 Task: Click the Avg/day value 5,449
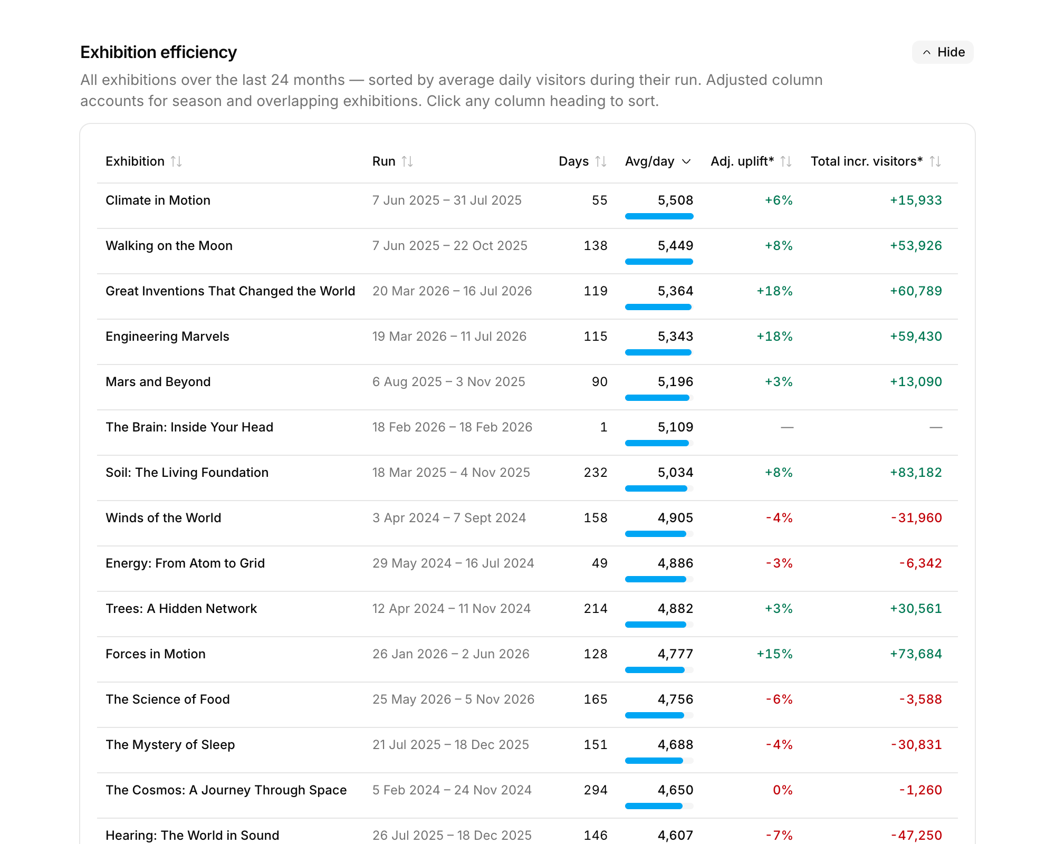tap(675, 246)
